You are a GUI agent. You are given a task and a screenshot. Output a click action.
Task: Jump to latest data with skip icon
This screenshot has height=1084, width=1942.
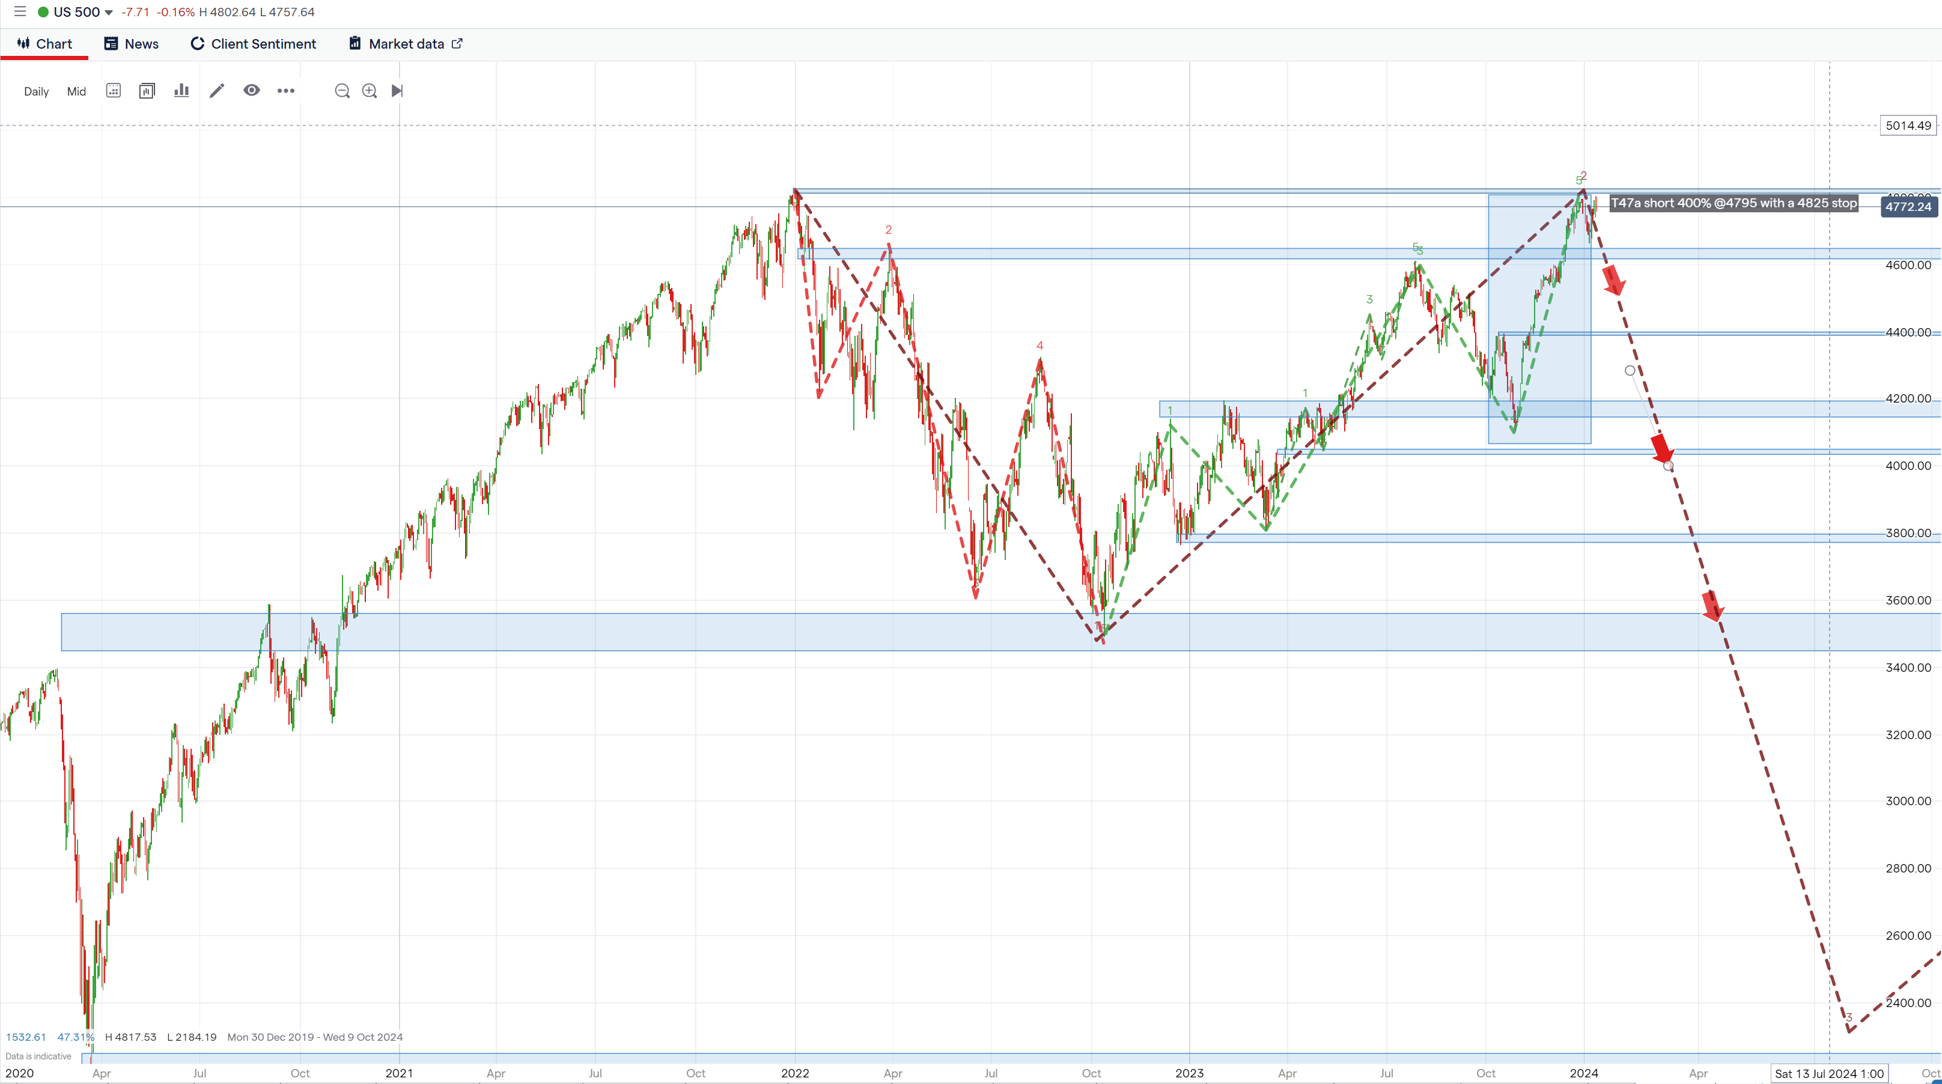(398, 91)
